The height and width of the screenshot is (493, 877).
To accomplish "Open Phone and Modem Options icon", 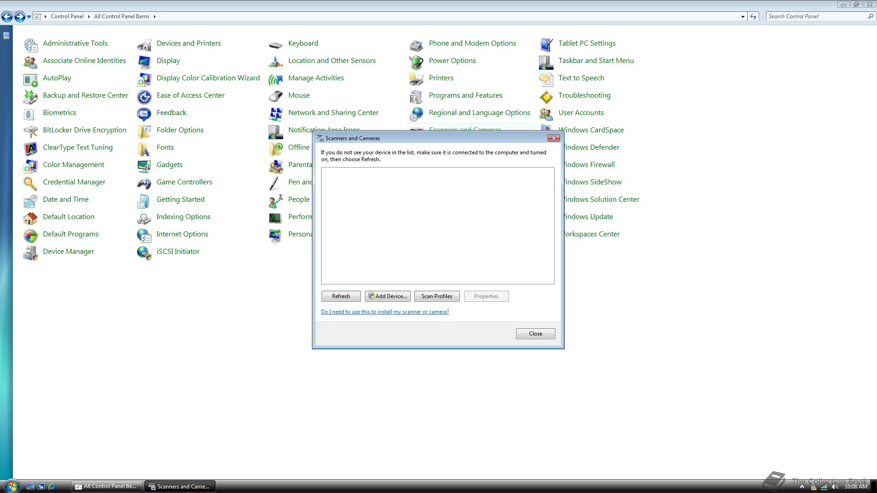I will (417, 44).
